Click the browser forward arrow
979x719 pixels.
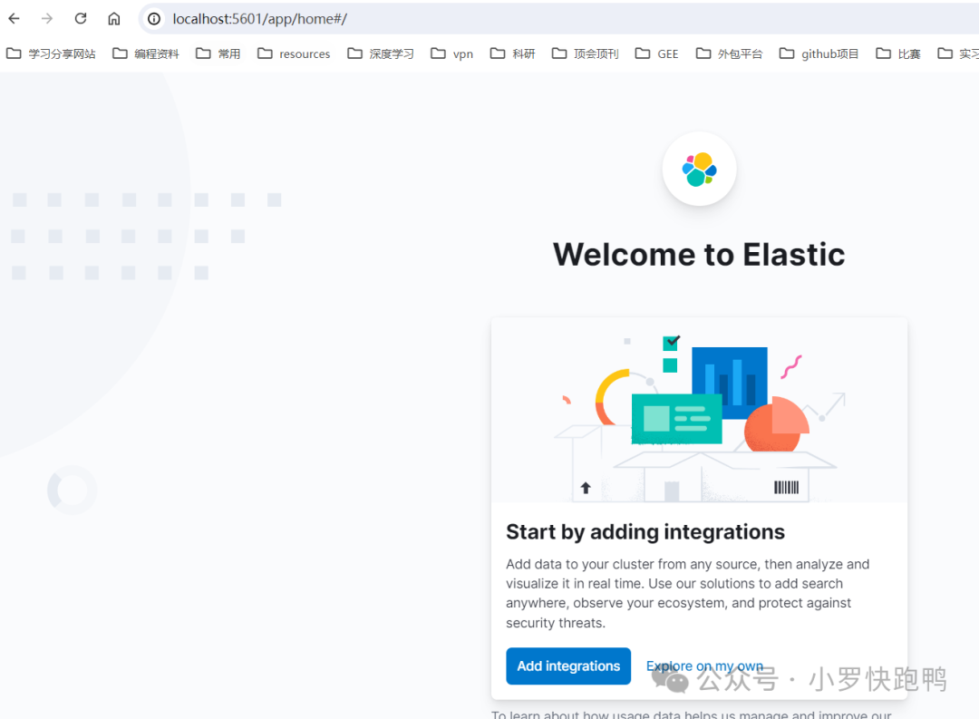pyautogui.click(x=47, y=19)
